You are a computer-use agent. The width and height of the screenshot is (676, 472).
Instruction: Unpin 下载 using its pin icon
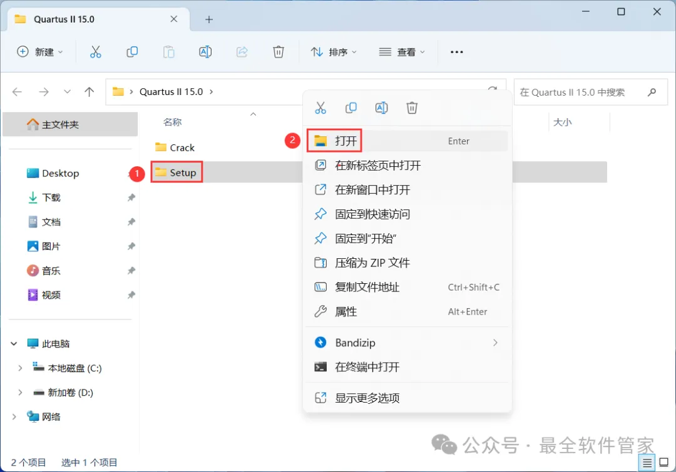pyautogui.click(x=131, y=198)
